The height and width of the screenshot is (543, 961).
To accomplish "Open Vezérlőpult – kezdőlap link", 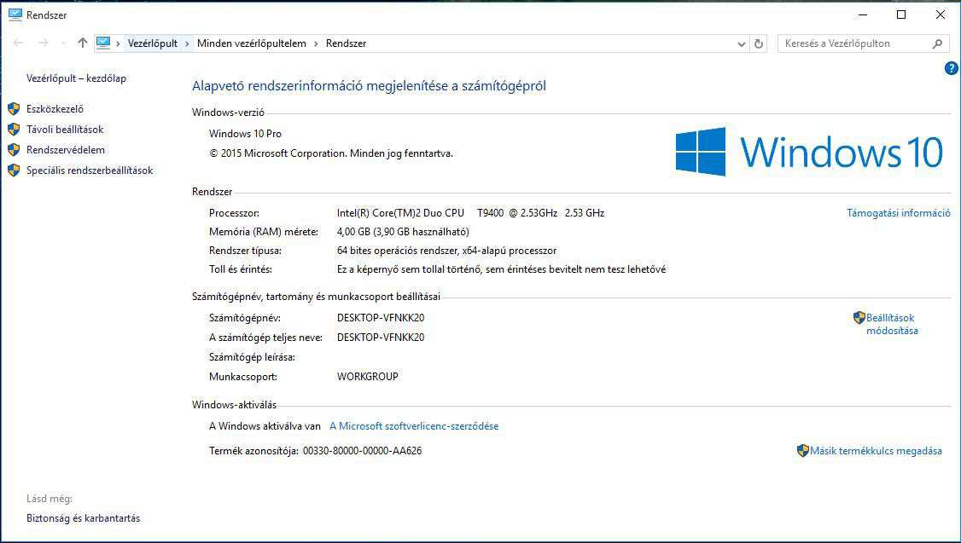I will (76, 78).
